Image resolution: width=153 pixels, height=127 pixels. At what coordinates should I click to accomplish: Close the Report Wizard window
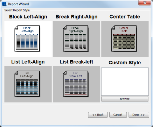pos(145,3)
